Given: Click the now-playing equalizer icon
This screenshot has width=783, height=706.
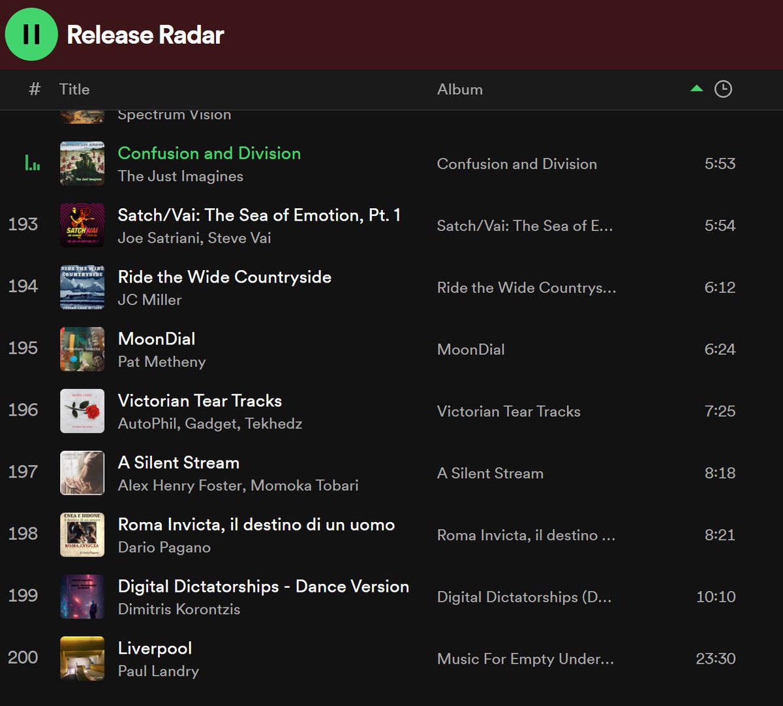Looking at the screenshot, I should (x=32, y=163).
